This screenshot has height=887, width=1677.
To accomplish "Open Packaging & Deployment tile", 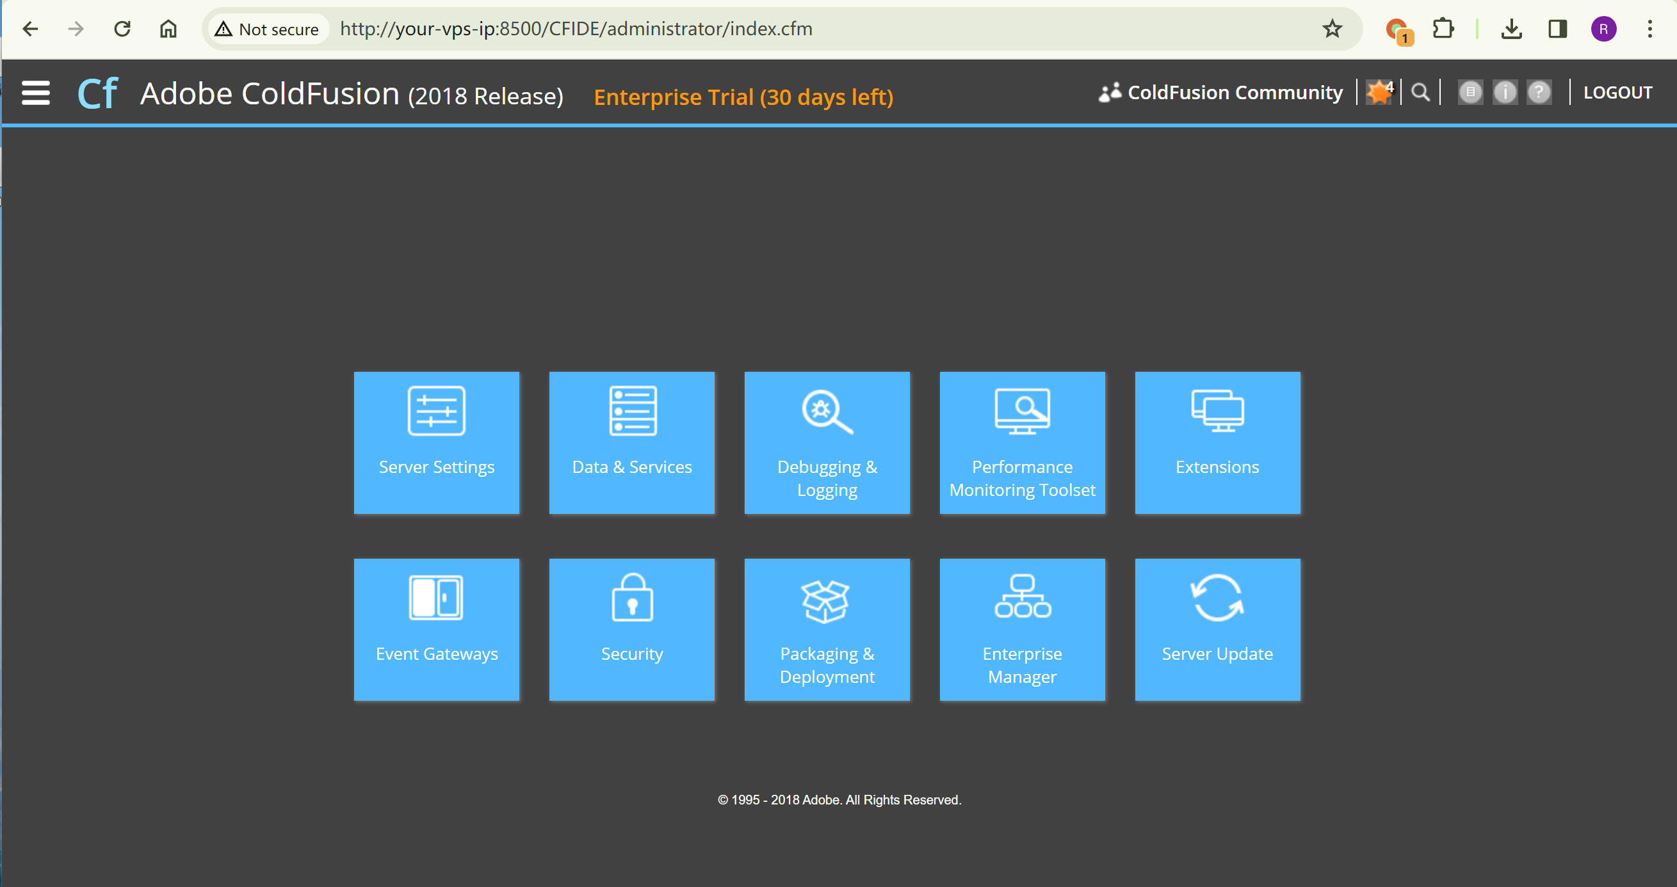I will pos(827,629).
